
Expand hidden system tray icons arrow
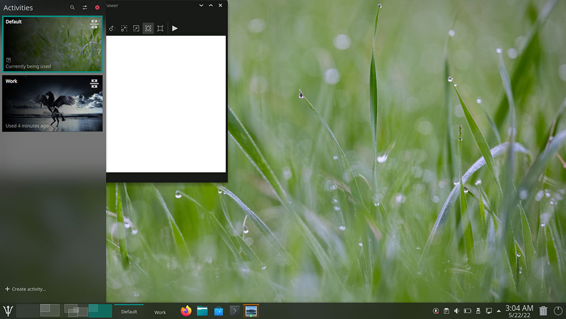(x=499, y=311)
